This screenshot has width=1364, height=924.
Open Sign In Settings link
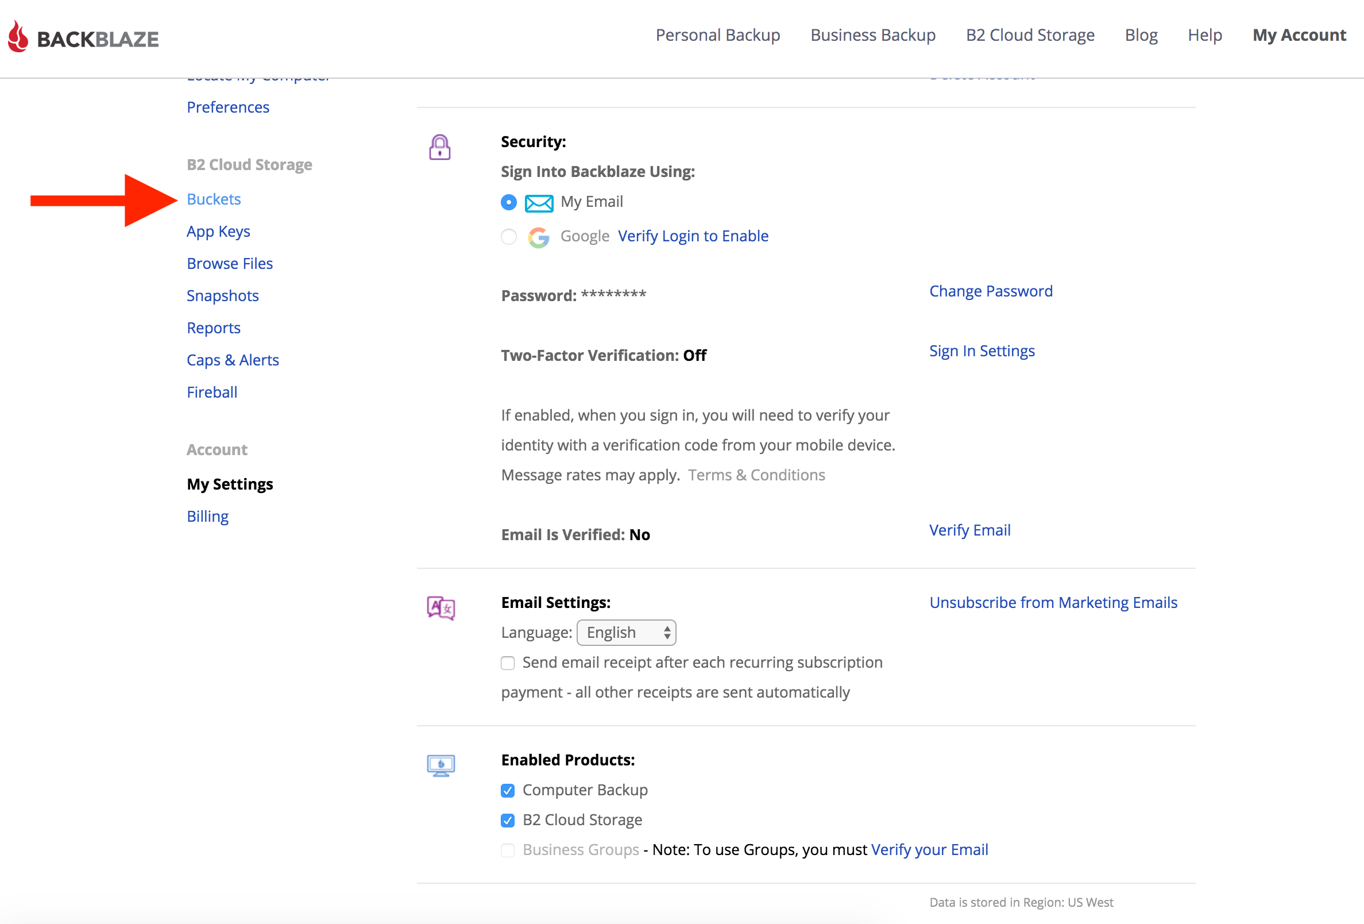pos(982,351)
